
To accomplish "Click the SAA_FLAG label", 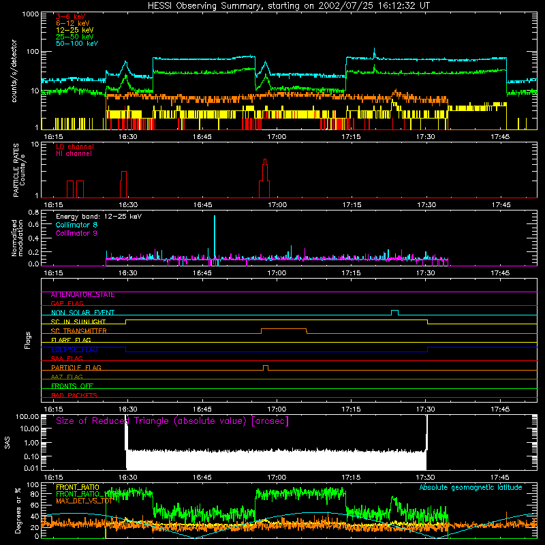I will [67, 358].
